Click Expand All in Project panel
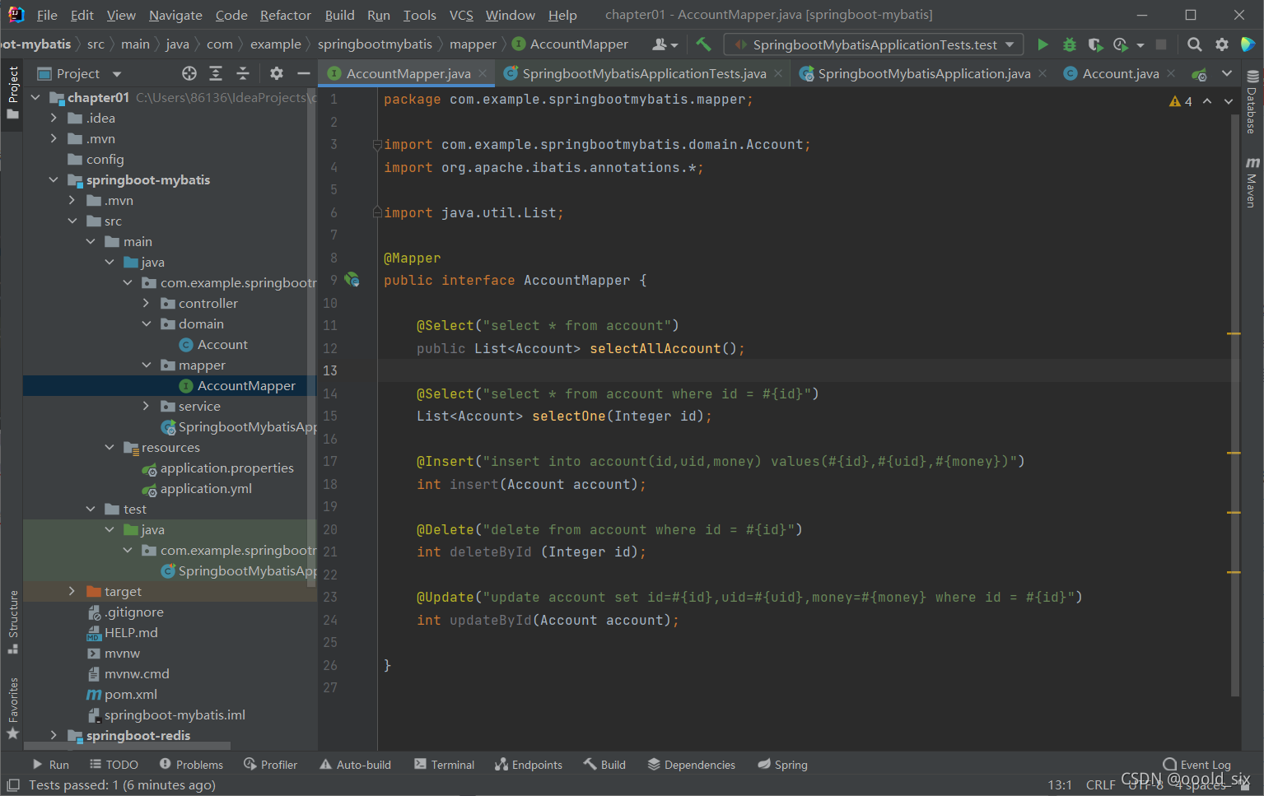The height and width of the screenshot is (796, 1264). (216, 73)
